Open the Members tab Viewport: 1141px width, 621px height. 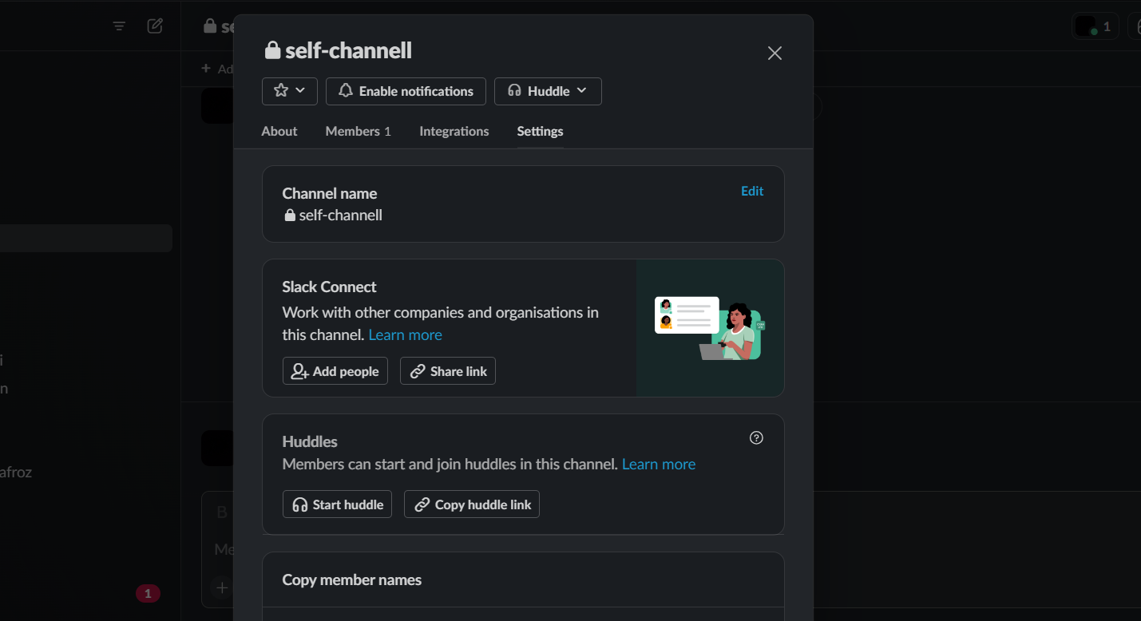point(358,131)
